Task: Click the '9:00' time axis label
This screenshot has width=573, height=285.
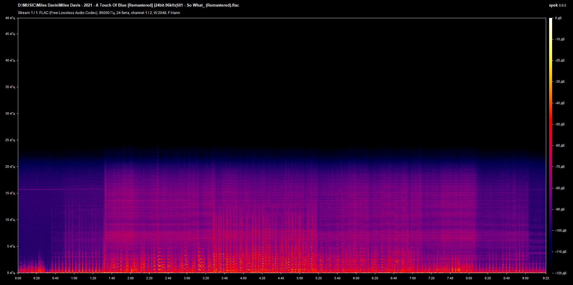Action: (x=526, y=278)
